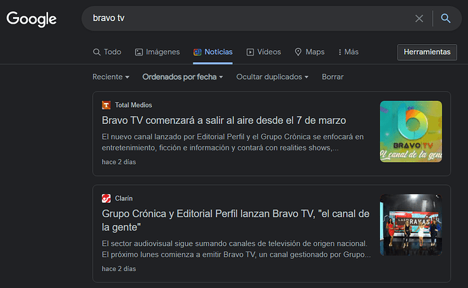Click the Google logo

point(31,19)
